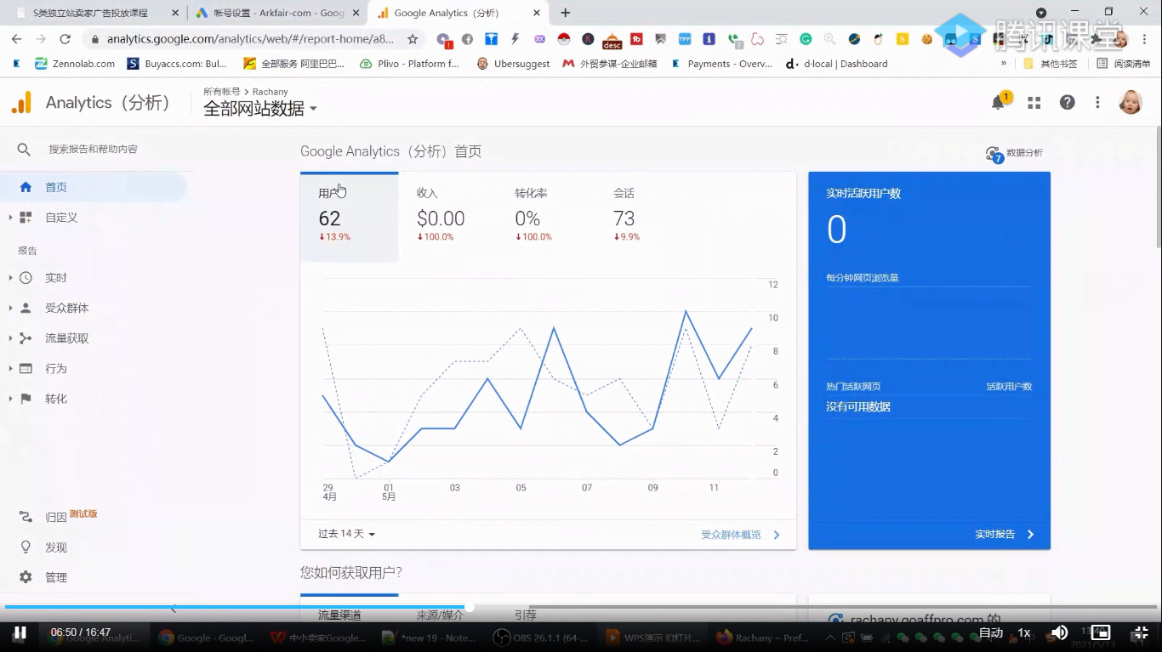Click the 流量获取 sidebar icon

25,337
